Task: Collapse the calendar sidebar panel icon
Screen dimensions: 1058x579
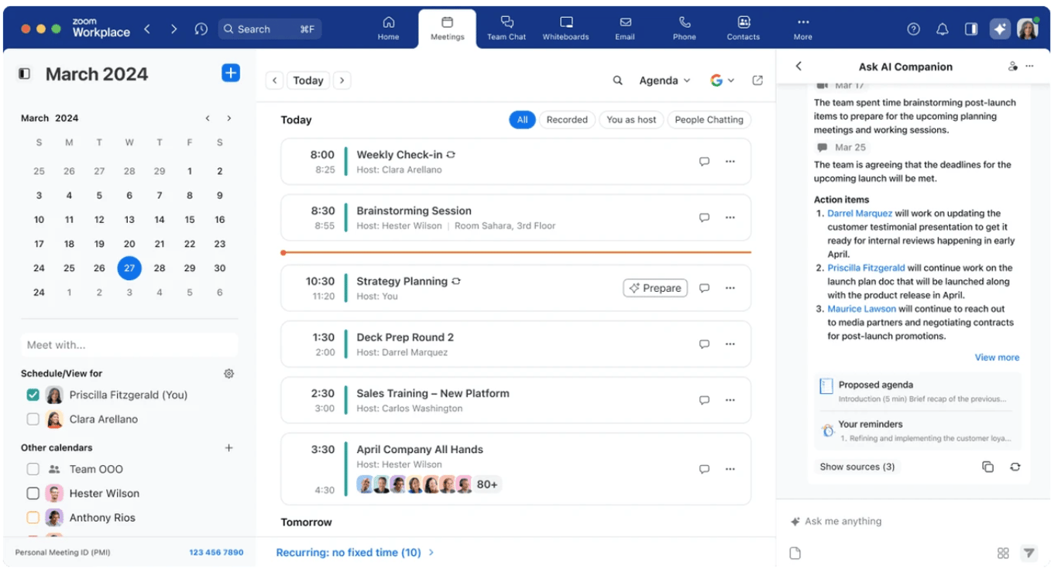Action: 25,74
